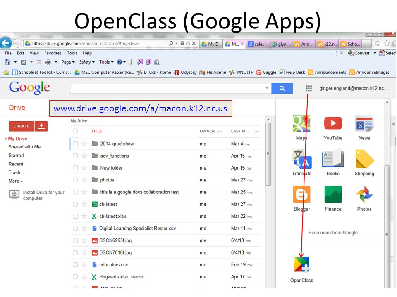Open the Help Desk bookmark
397x297 pixels.
click(x=292, y=73)
